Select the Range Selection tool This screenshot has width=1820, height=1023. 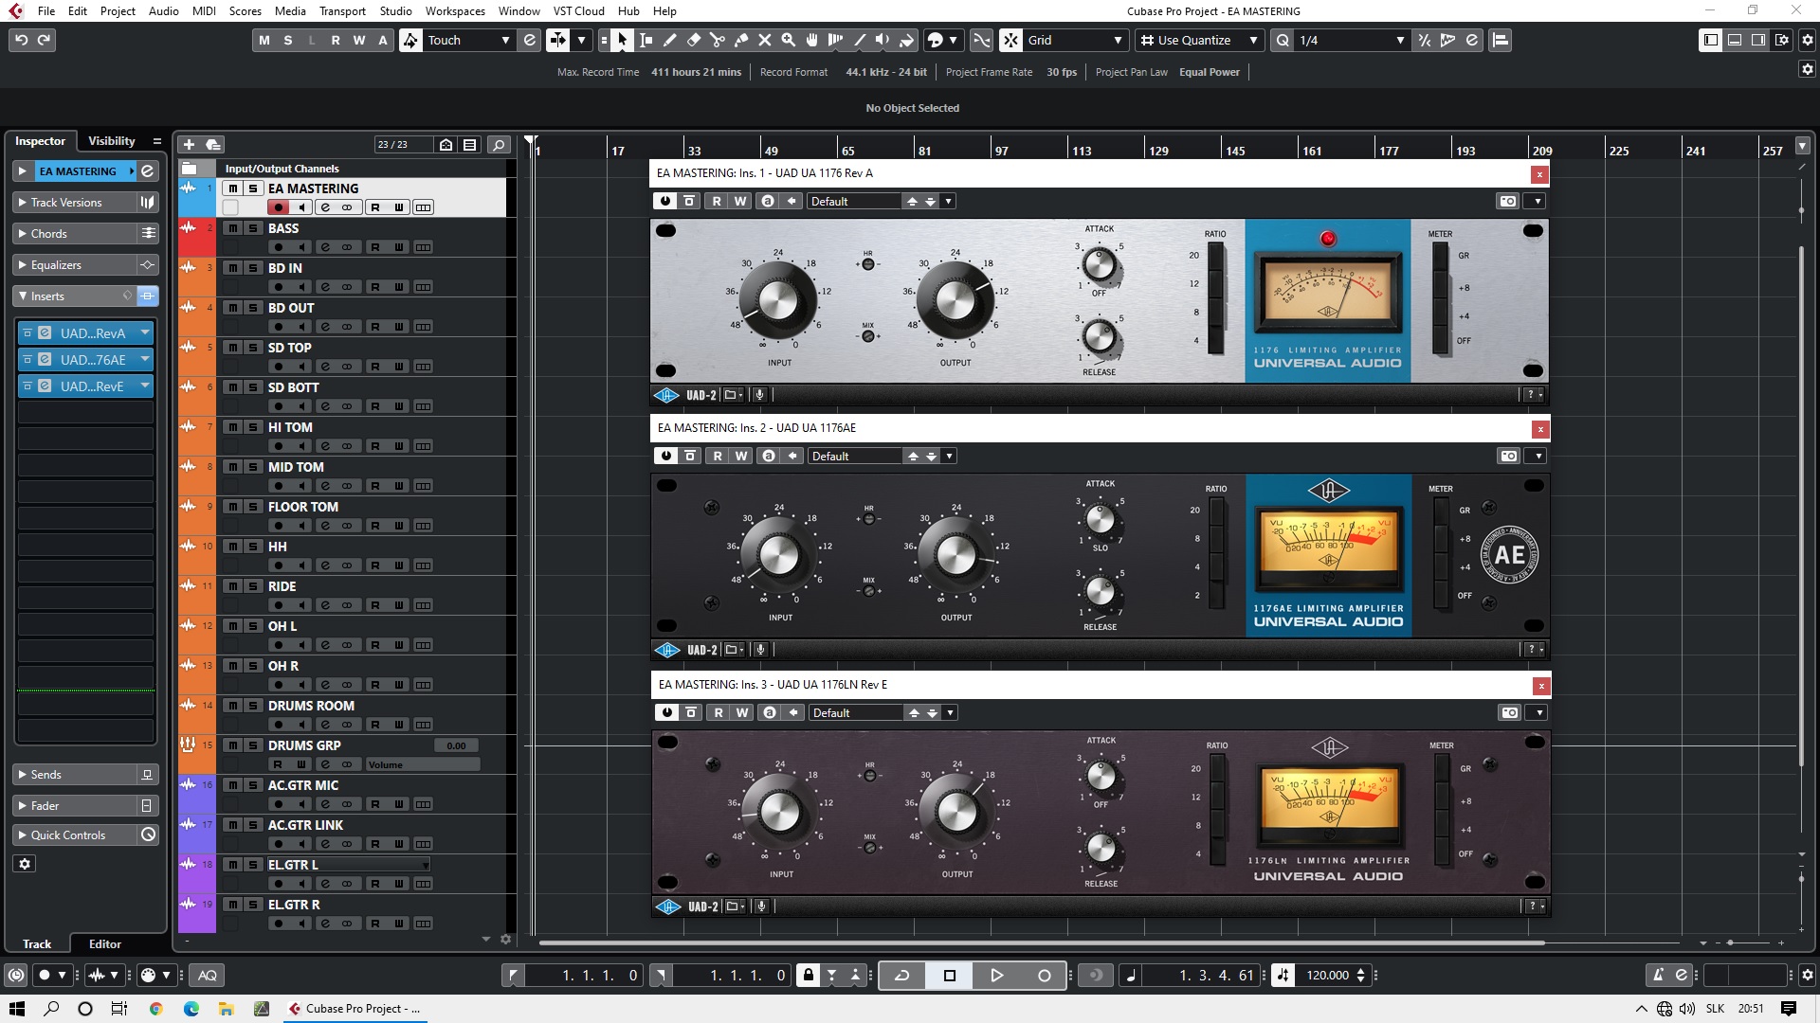[x=646, y=40]
